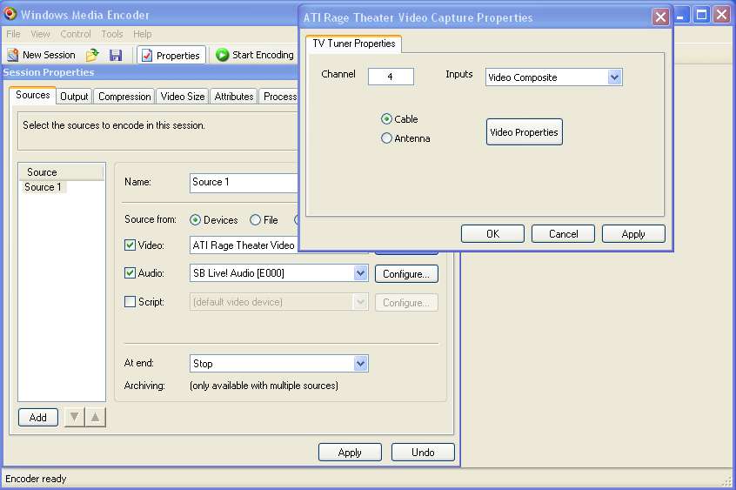Maximize the Windows Media Encoder window
The width and height of the screenshot is (736, 490).
pyautogui.click(x=701, y=15)
